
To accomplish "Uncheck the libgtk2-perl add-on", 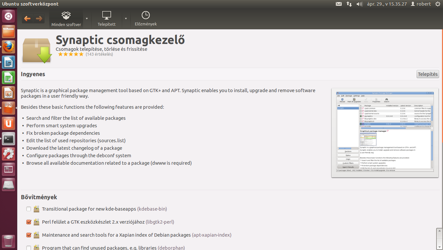I will click(x=29, y=222).
